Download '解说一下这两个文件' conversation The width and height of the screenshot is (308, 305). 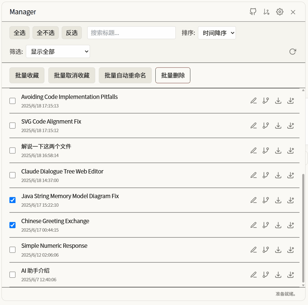[278, 150]
